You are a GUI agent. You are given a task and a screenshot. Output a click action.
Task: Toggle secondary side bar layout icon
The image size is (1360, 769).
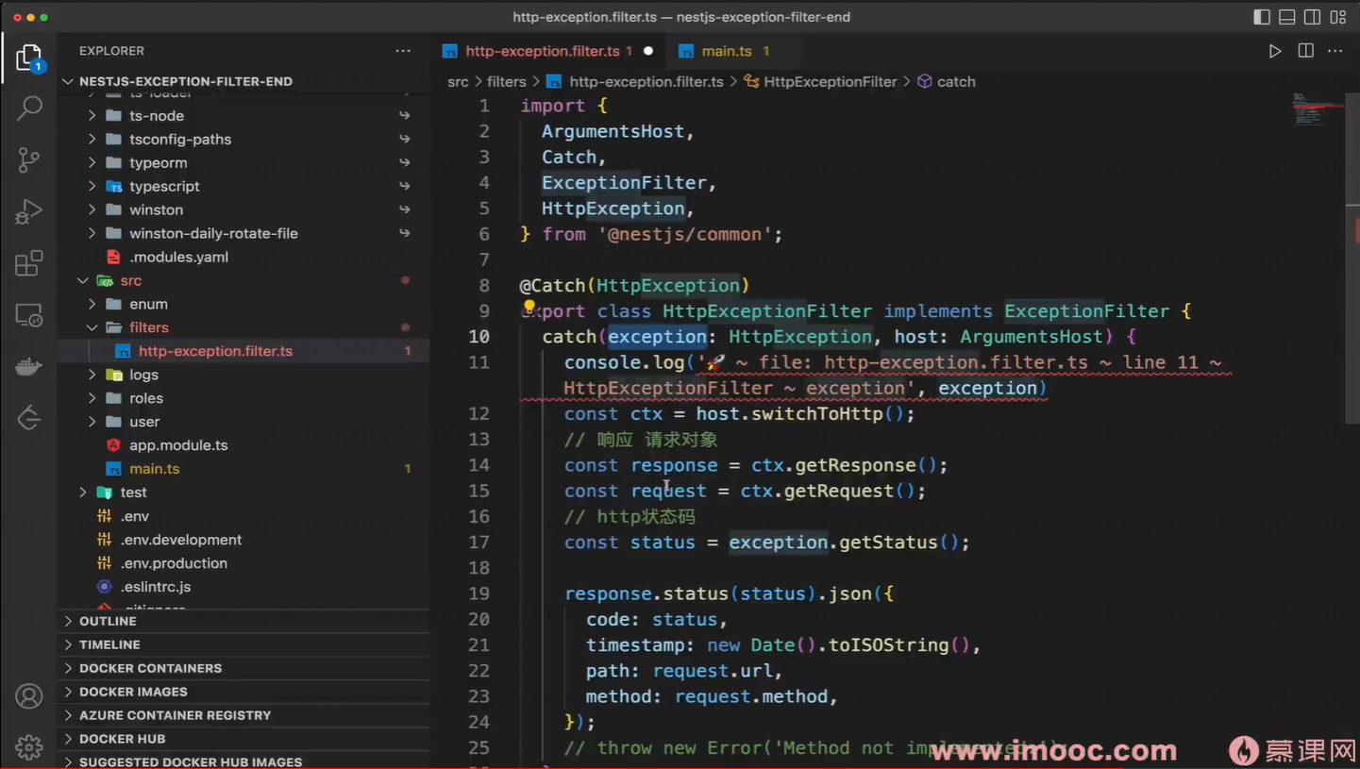click(x=1313, y=17)
